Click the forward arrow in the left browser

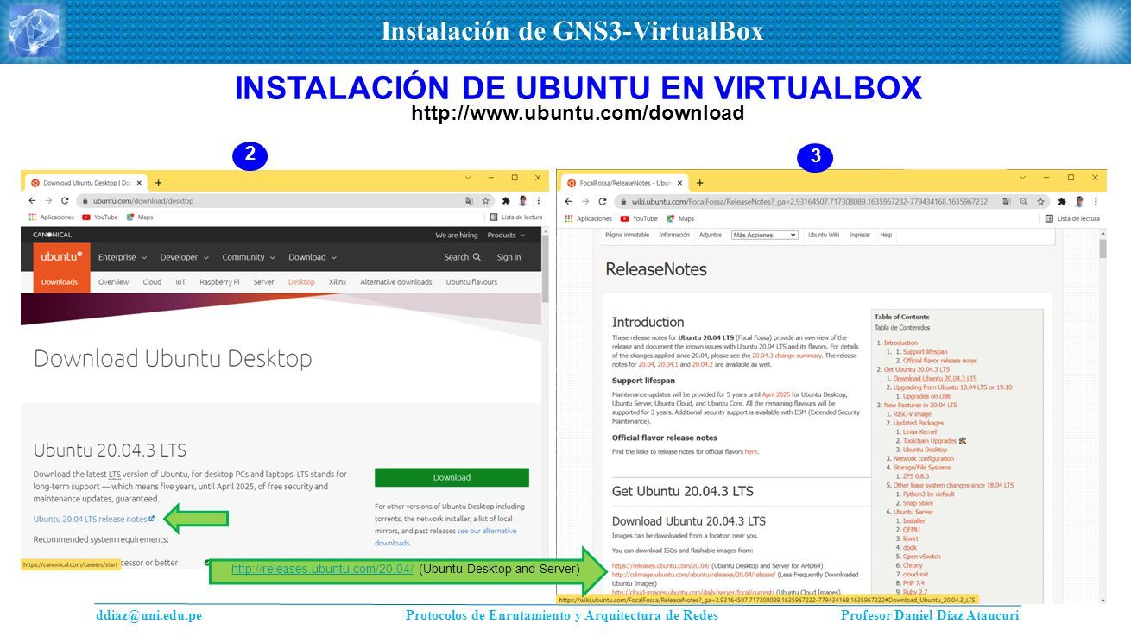(48, 200)
